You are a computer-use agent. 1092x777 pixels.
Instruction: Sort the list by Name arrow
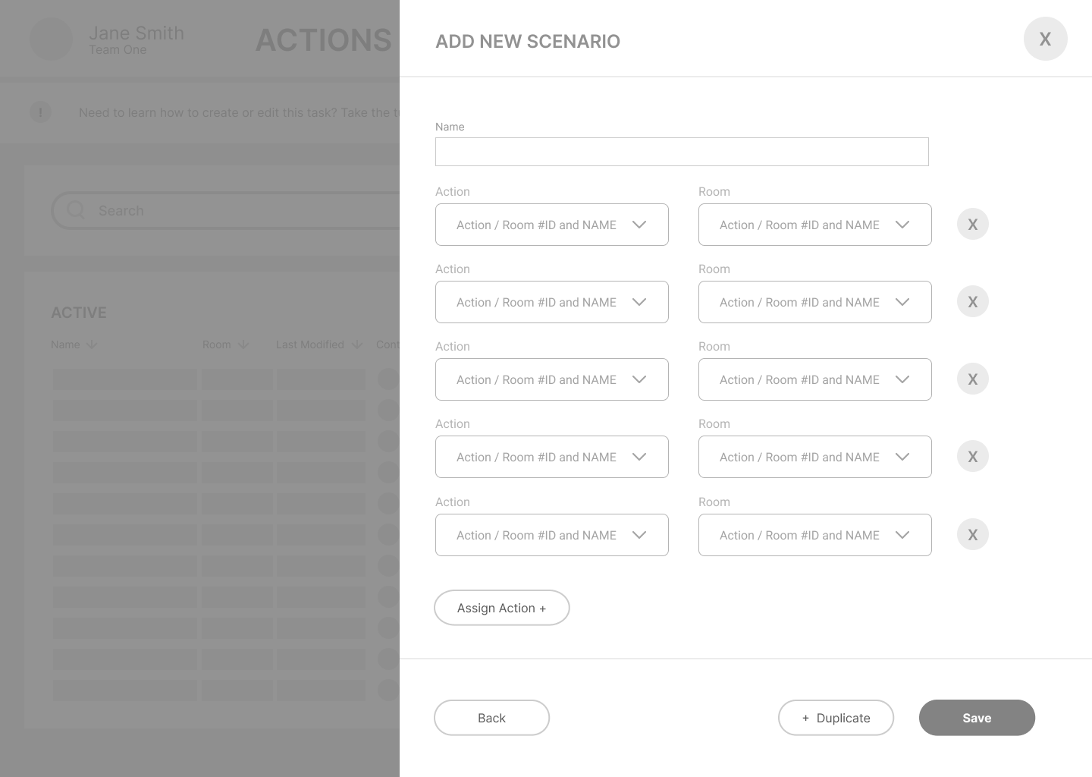92,344
